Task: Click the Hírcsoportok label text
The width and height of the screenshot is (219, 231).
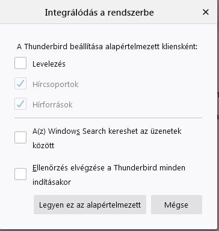Action: (x=55, y=85)
